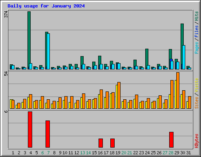201x157 pixels.
Task: Click the red KBytes bar for day 16
Action: pos(100,143)
